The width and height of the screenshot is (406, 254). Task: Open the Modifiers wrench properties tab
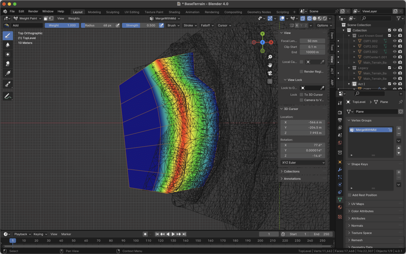pos(340,169)
